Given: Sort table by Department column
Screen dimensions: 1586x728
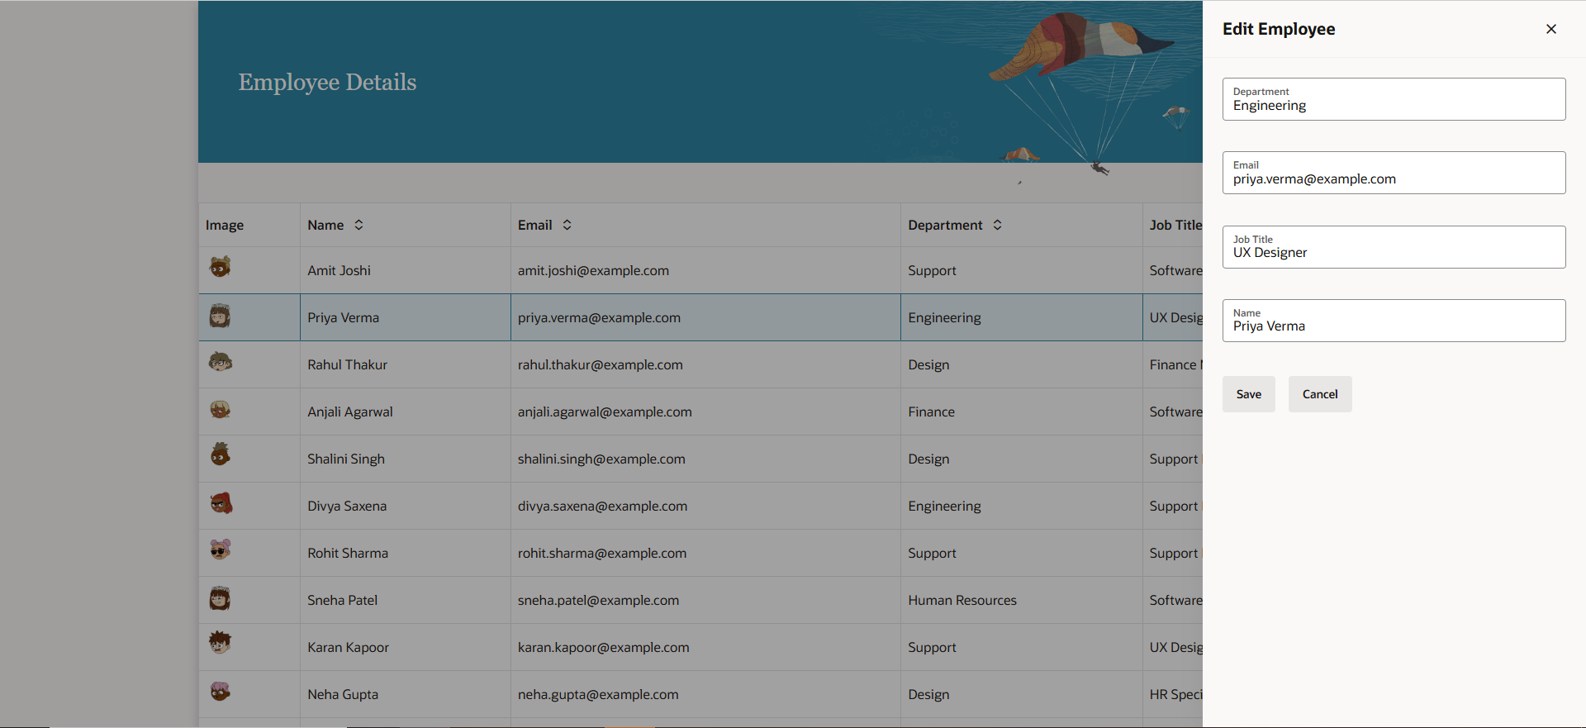Looking at the screenshot, I should coord(997,225).
